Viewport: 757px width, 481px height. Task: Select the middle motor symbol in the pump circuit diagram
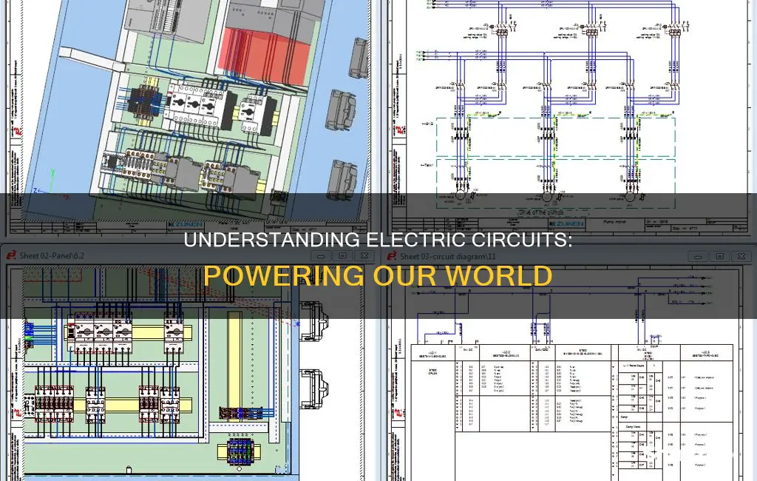click(546, 196)
